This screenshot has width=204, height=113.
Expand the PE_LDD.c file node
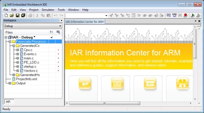(18, 63)
